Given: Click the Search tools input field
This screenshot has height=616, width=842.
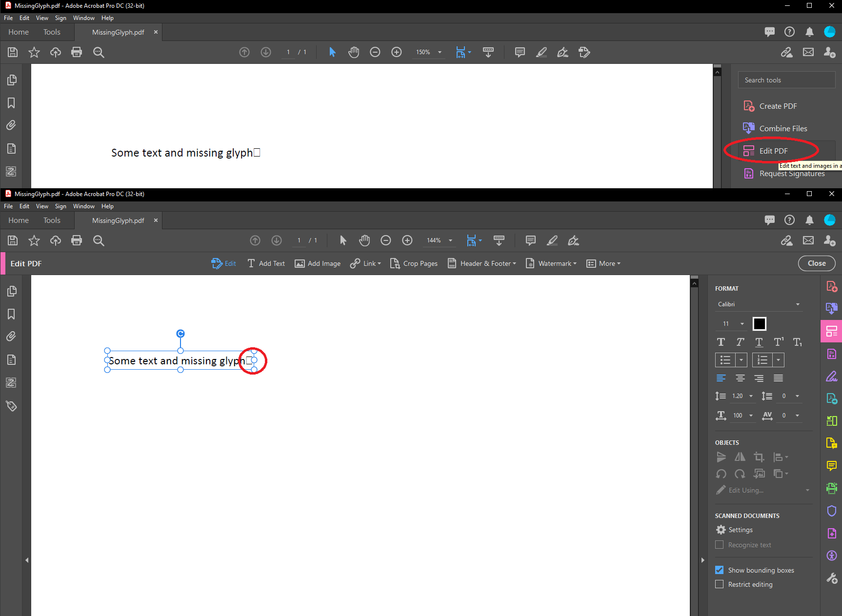Looking at the screenshot, I should [786, 80].
